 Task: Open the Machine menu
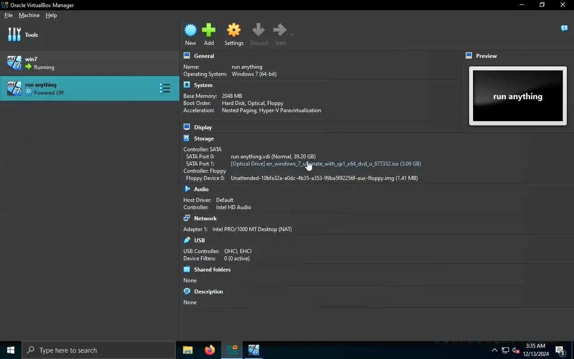point(29,15)
